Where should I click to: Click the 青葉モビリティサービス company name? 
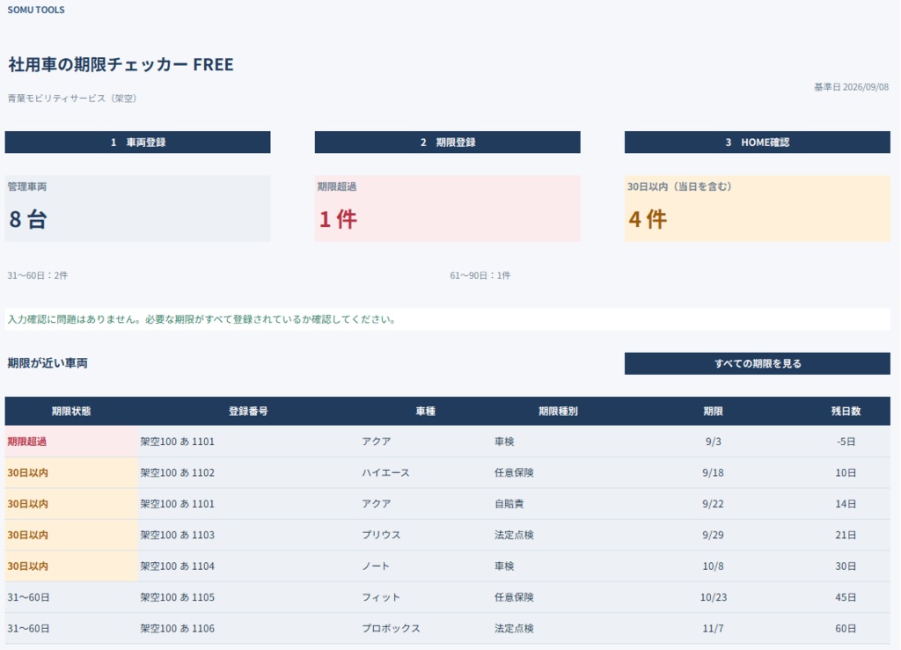(x=72, y=99)
